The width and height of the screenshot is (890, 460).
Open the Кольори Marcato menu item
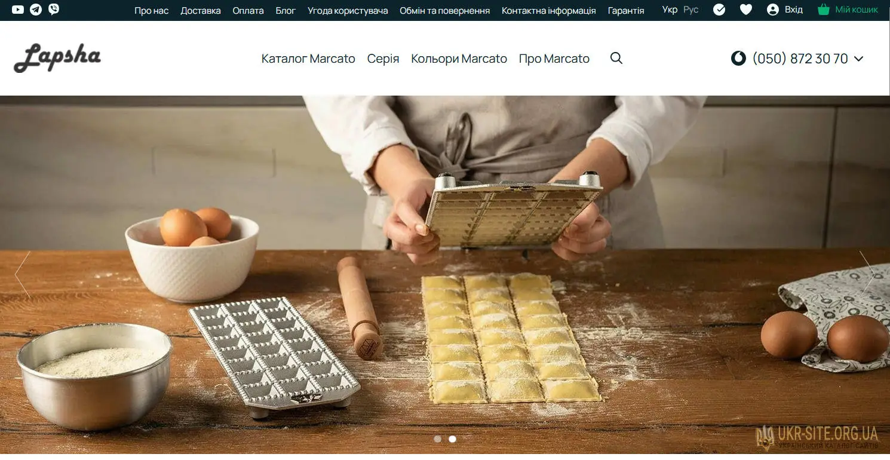coord(459,59)
